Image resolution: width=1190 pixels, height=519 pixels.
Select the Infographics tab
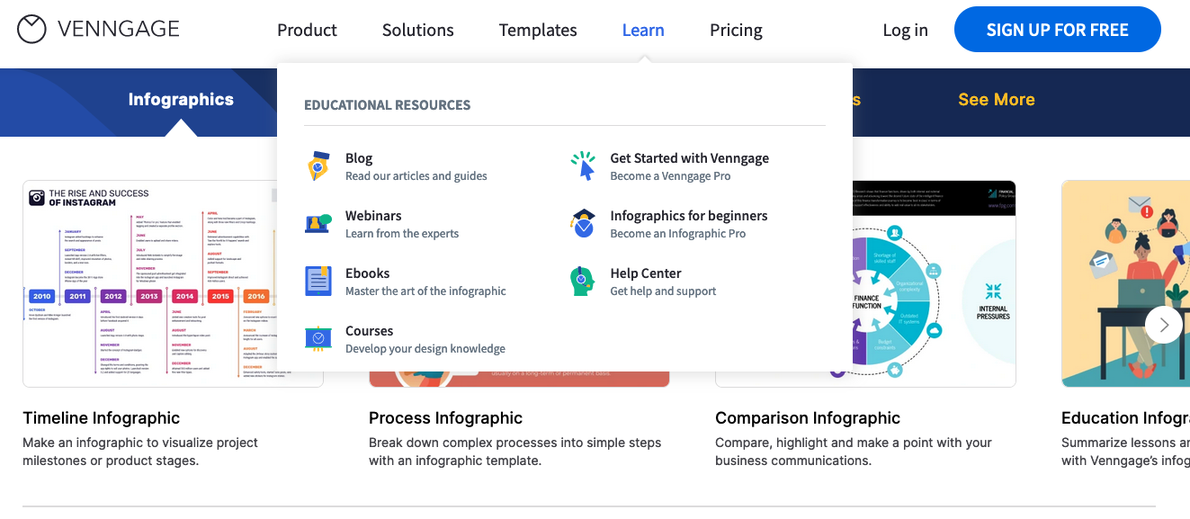pyautogui.click(x=181, y=99)
